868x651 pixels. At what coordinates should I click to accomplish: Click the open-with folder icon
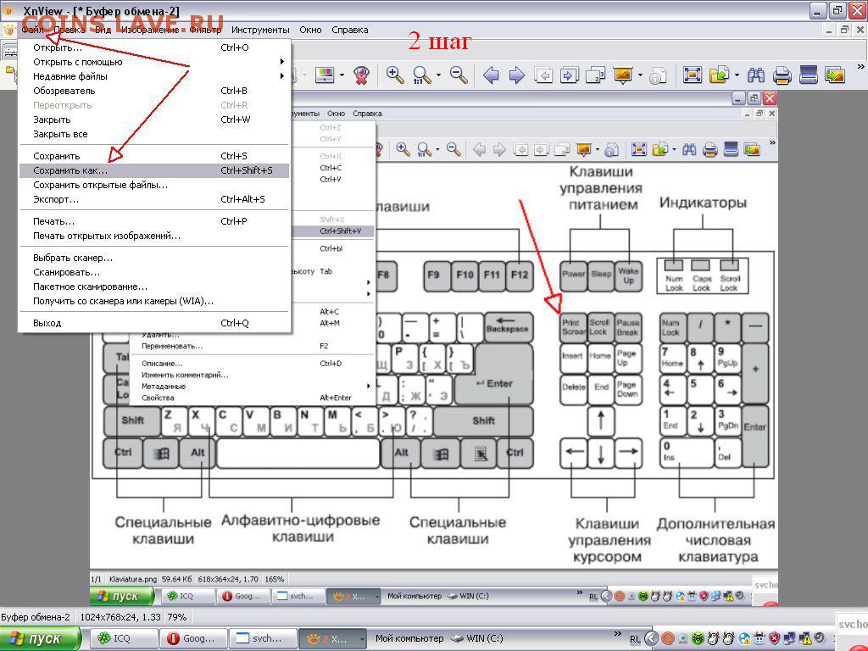[719, 75]
